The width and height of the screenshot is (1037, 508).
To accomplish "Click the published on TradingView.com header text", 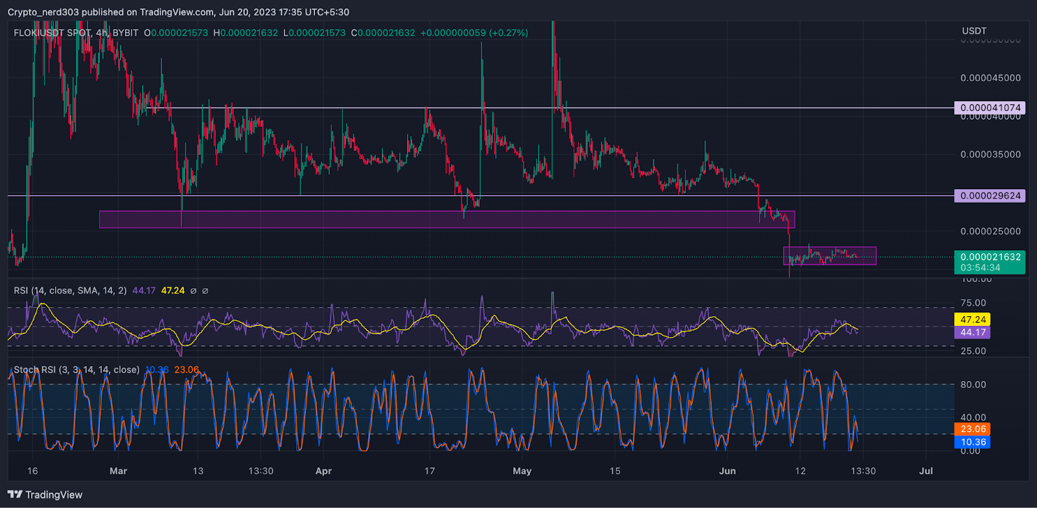I will point(143,12).
